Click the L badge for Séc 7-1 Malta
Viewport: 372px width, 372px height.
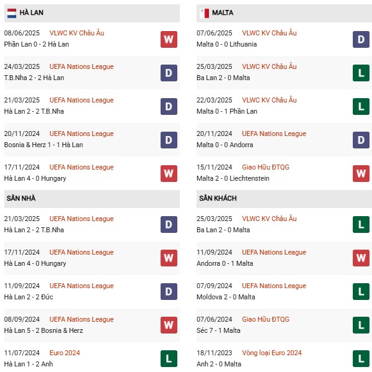[361, 325]
